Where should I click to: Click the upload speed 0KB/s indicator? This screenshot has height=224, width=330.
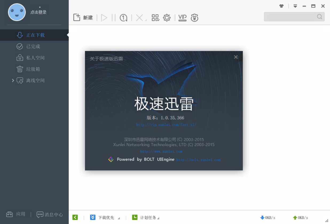coord(300,218)
